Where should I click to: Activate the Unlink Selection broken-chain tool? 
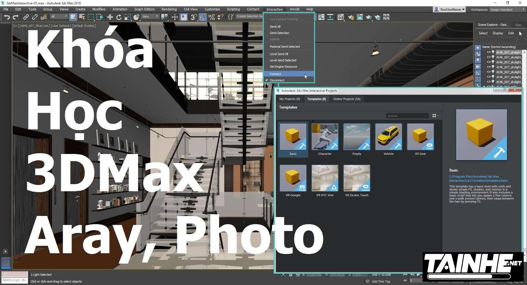tap(35, 17)
